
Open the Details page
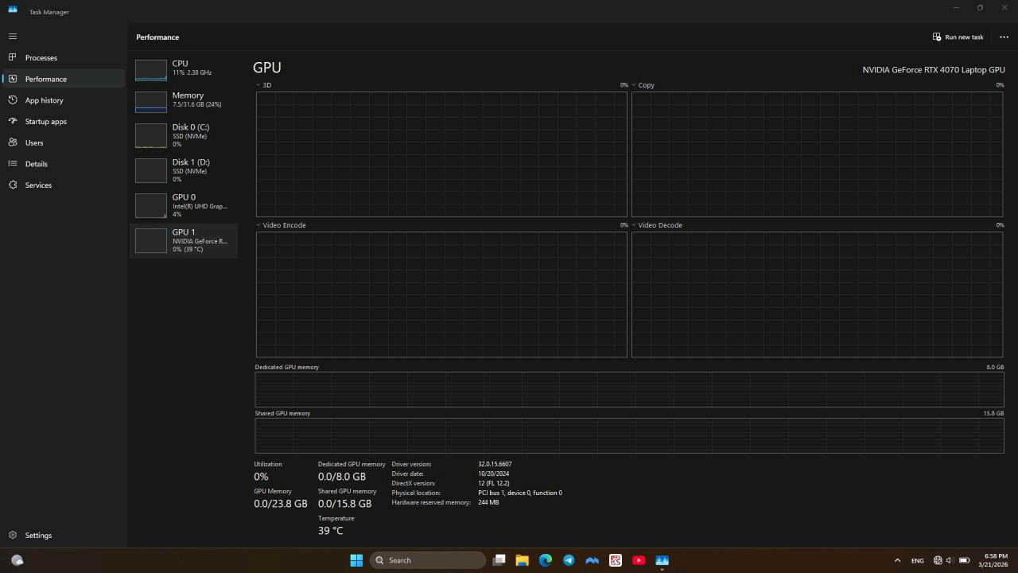[x=36, y=163]
